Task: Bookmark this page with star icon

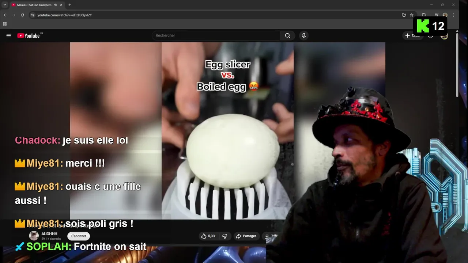Action: [412, 15]
